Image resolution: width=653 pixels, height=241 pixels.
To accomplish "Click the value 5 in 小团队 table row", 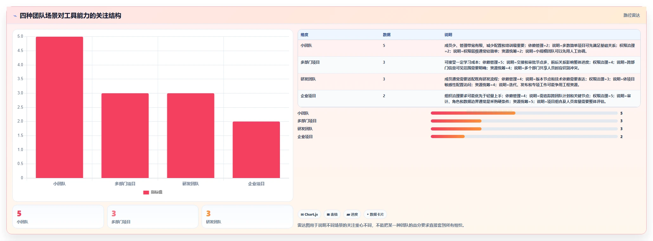I will tap(384, 46).
